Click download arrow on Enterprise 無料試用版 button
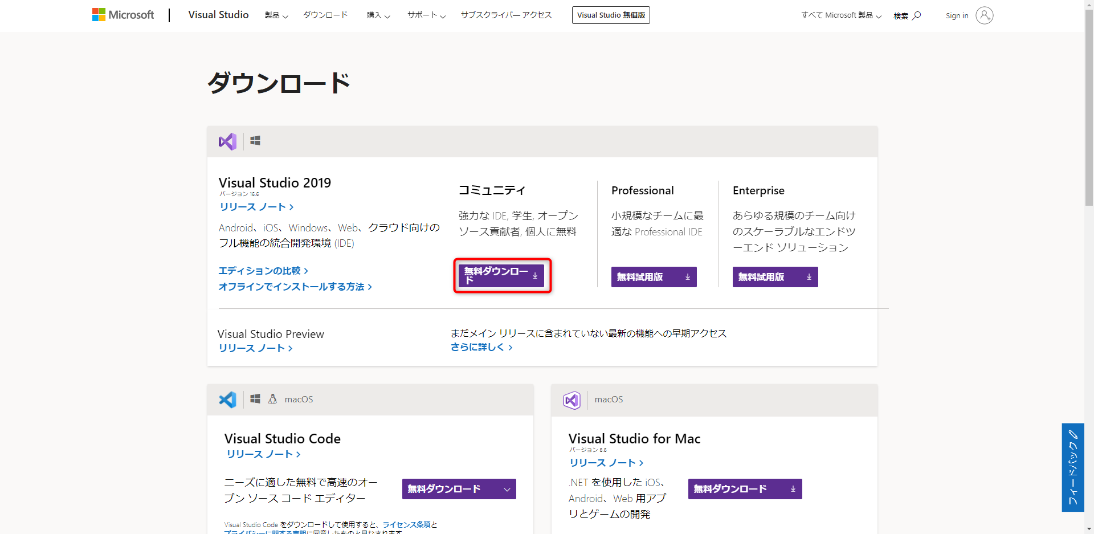 [x=809, y=277]
